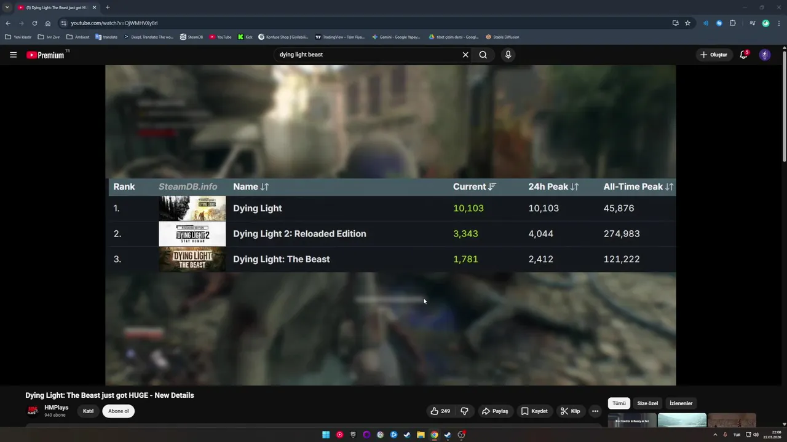Viewport: 787px width, 442px height.
Task: Open the Yeni klasör bookmark folder
Action: [x=18, y=37]
